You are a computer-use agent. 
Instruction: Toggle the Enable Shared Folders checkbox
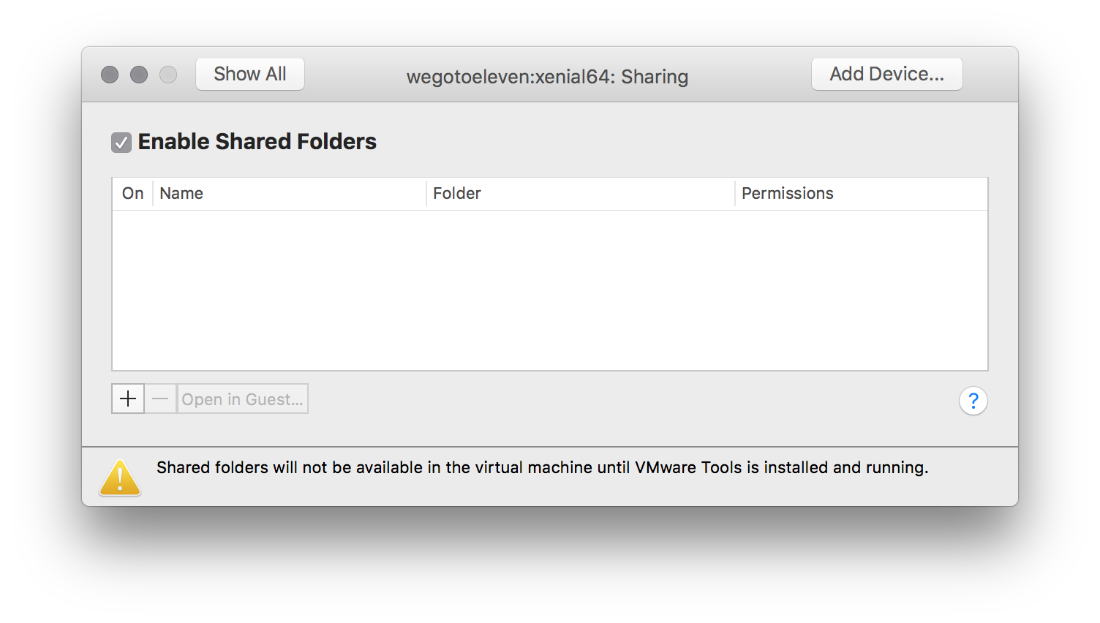click(x=121, y=143)
